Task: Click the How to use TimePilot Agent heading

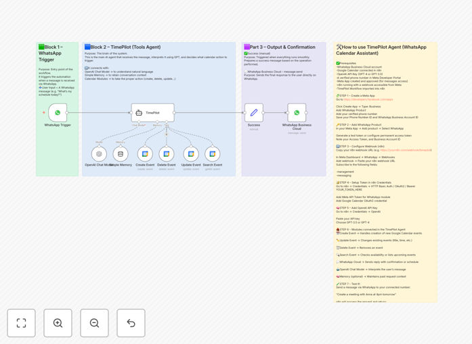Action: (x=381, y=50)
